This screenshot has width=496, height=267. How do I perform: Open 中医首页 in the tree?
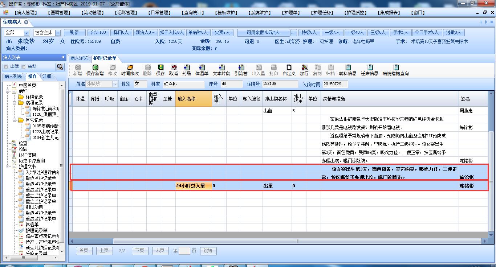[x=28, y=85]
